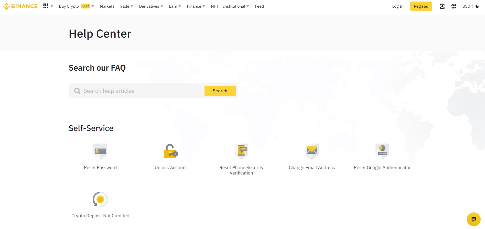Click the magnifier icon in search field
The image size is (485, 229).
[77, 91]
